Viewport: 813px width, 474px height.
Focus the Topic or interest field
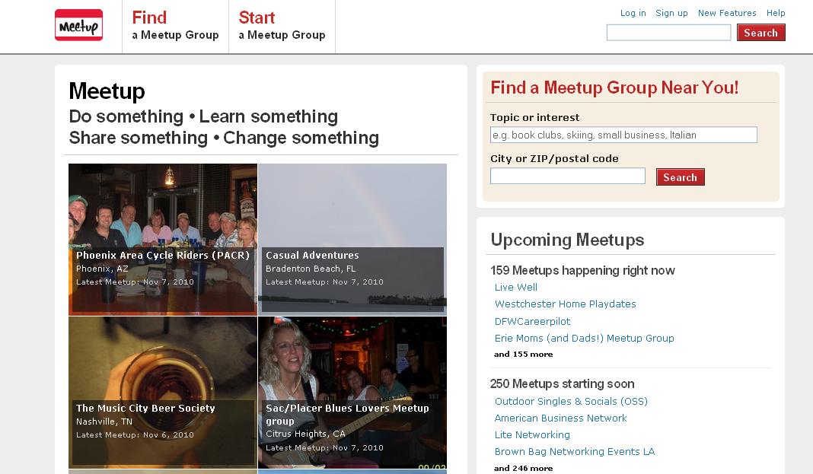[x=623, y=135]
